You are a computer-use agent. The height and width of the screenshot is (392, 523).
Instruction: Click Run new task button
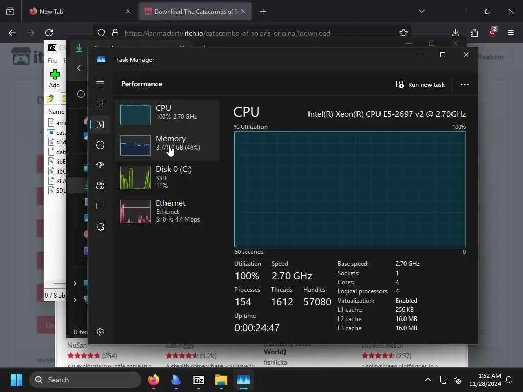(x=420, y=85)
